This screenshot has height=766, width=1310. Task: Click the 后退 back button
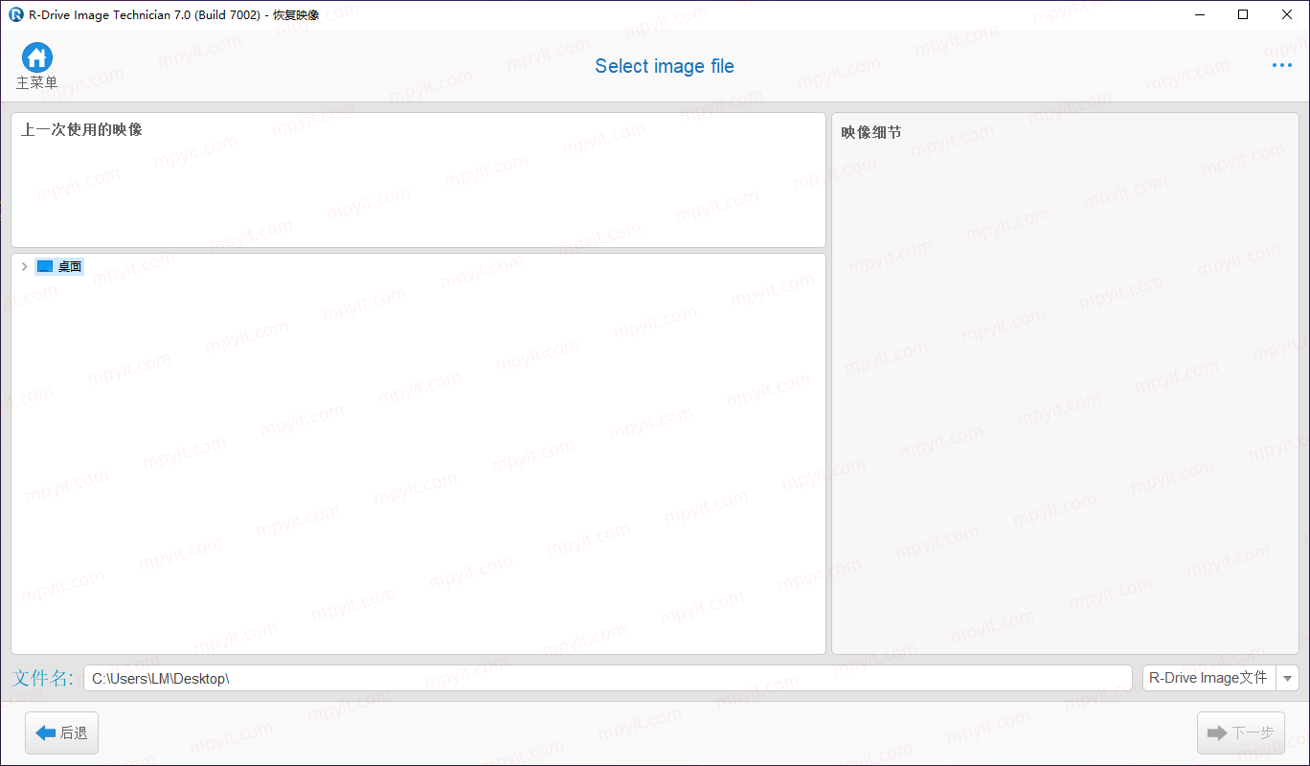pos(61,732)
